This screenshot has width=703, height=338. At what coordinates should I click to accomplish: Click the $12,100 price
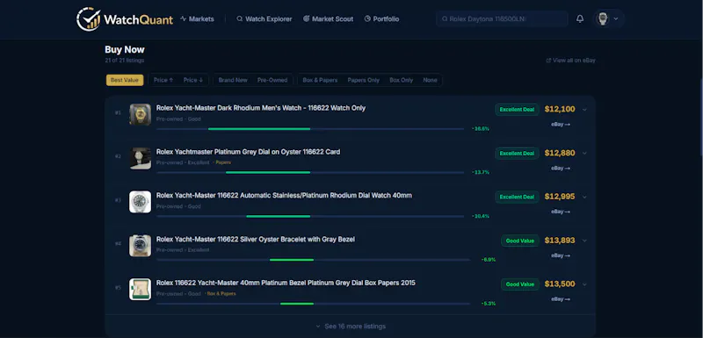tap(560, 109)
